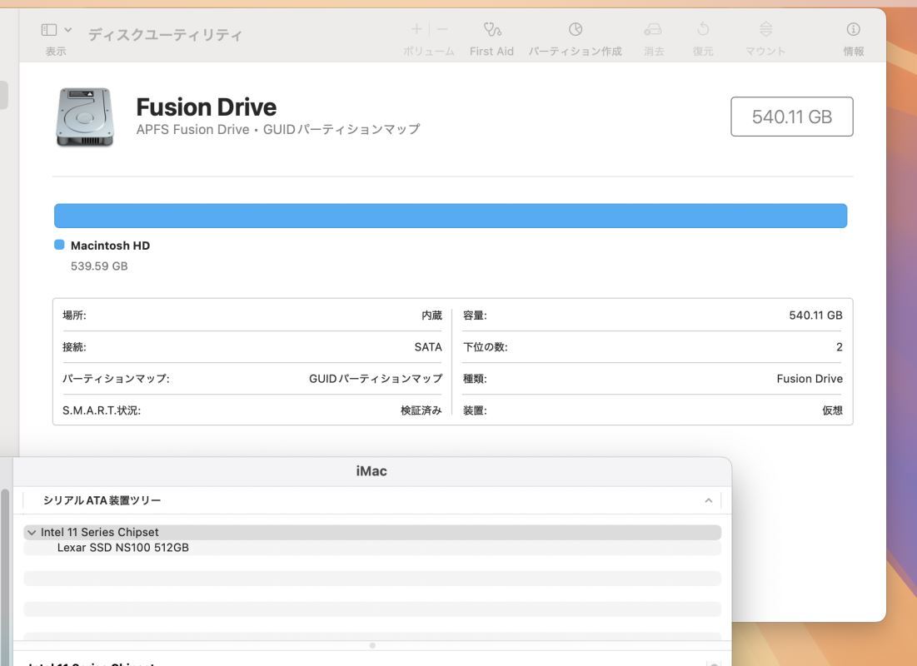Image resolution: width=917 pixels, height=666 pixels.
Task: Click the iMac window title bar
Action: point(371,471)
